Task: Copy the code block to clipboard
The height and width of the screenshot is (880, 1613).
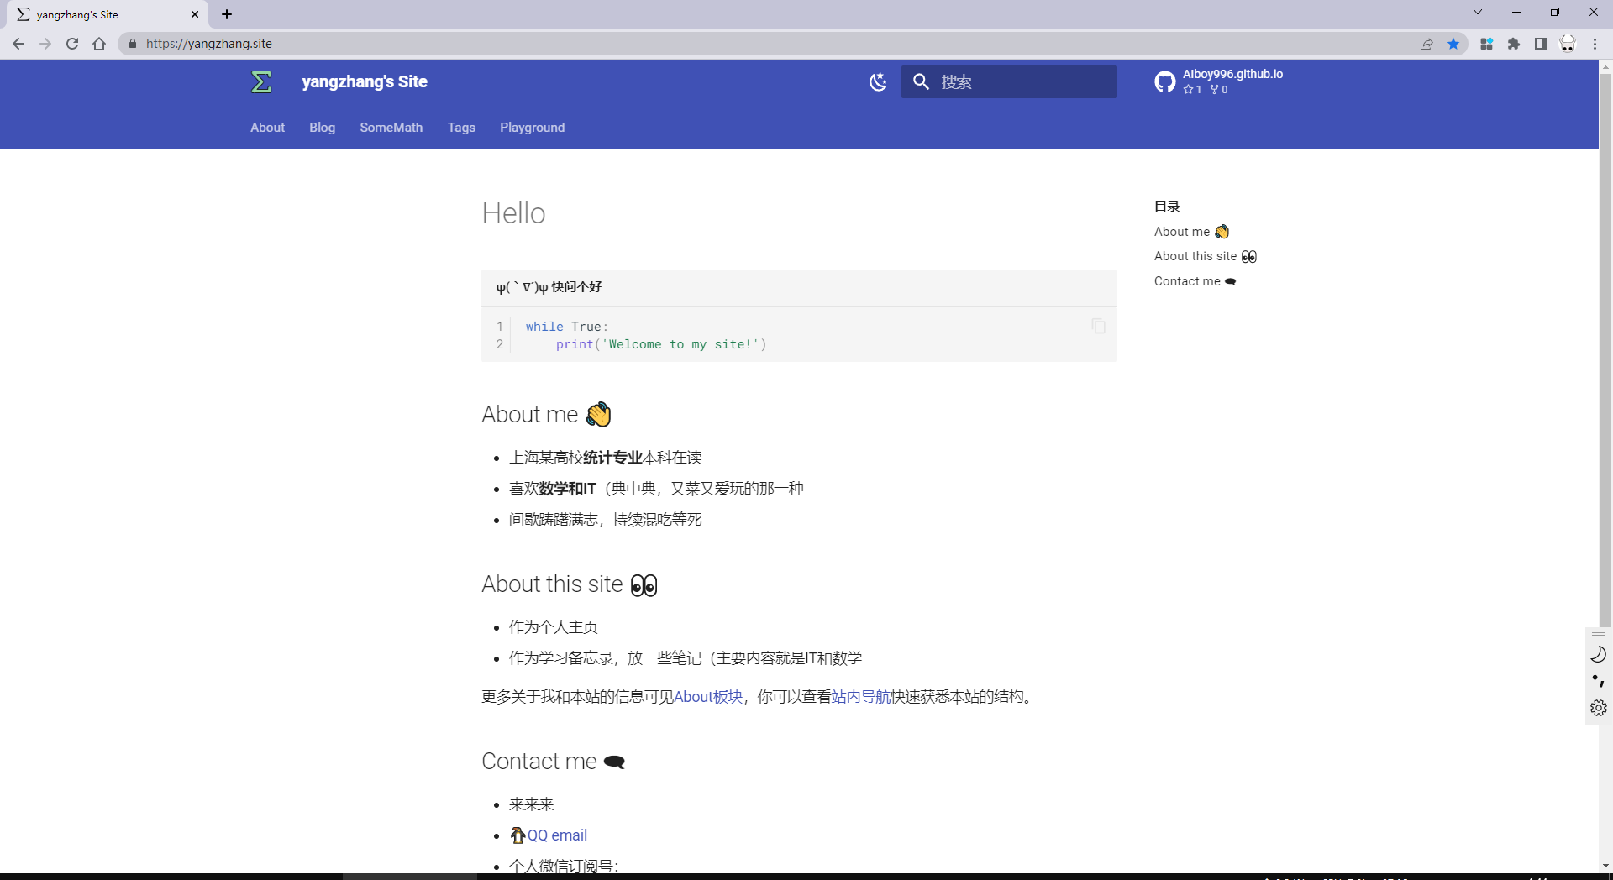Action: point(1098,326)
